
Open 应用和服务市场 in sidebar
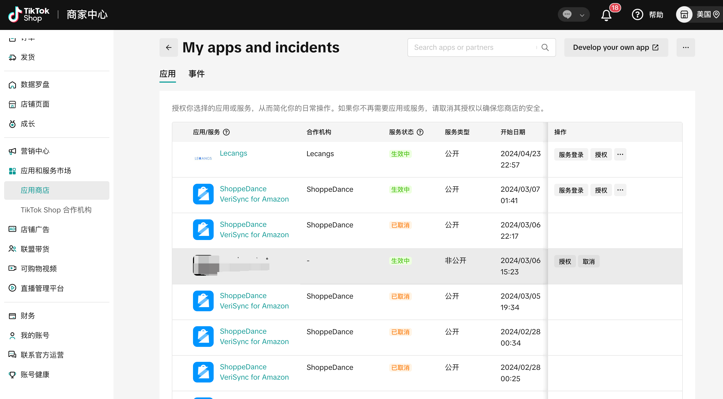(x=45, y=171)
